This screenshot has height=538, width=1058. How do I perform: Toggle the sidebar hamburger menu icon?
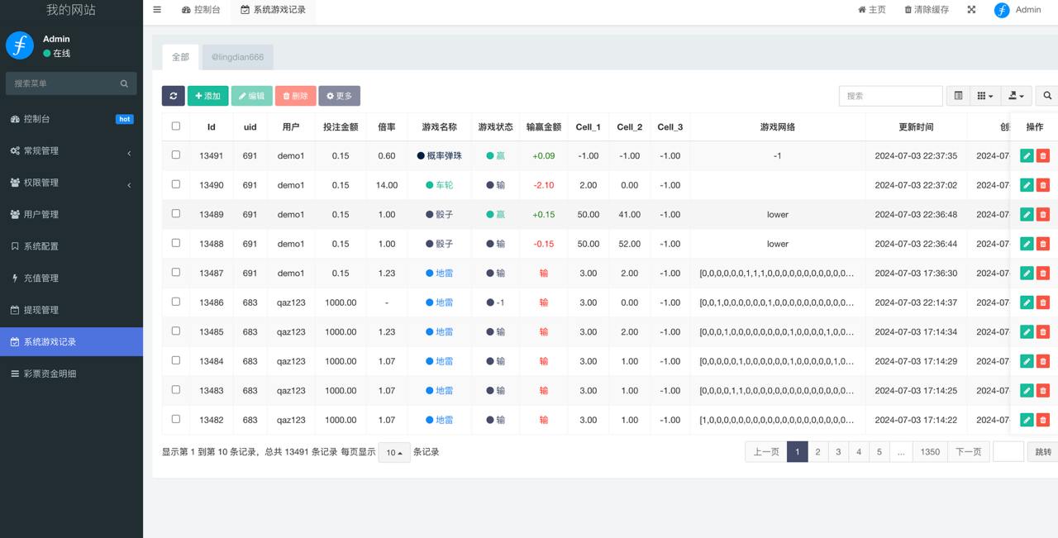(157, 10)
